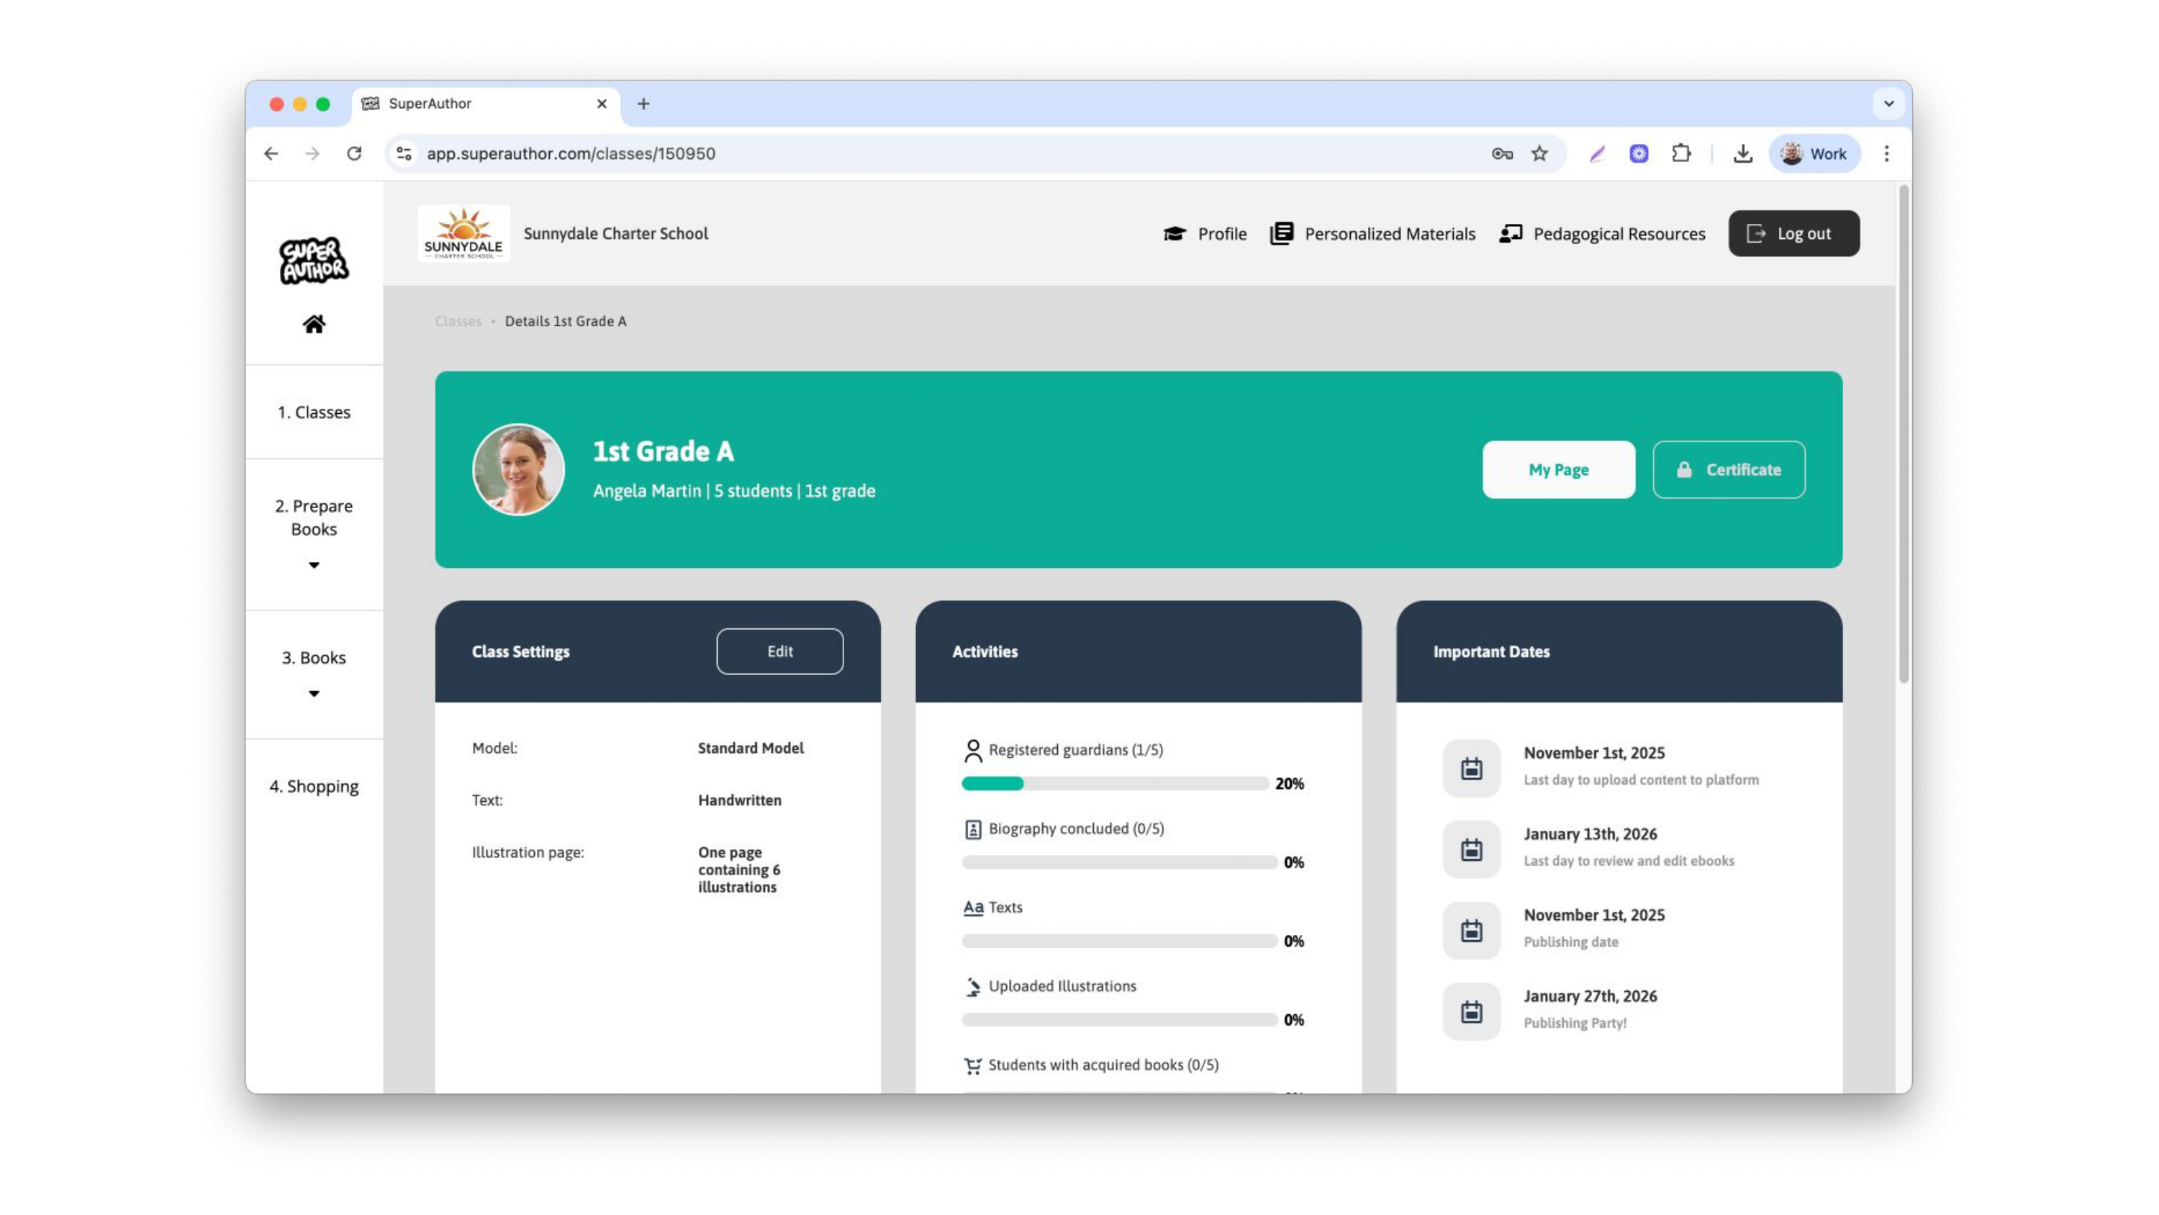
Task: Click the Log out button
Action: click(1793, 233)
